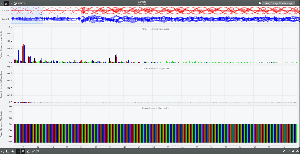This screenshot has height=154, width=300.
Task: Open the event selector Ch1, Cyc 53, Waveshape
Action: [x=279, y=3]
